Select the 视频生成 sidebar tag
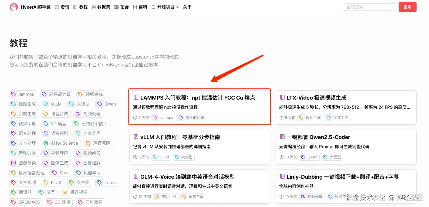Image resolution: width=429 pixels, height=207 pixels. pyautogui.click(x=24, y=104)
